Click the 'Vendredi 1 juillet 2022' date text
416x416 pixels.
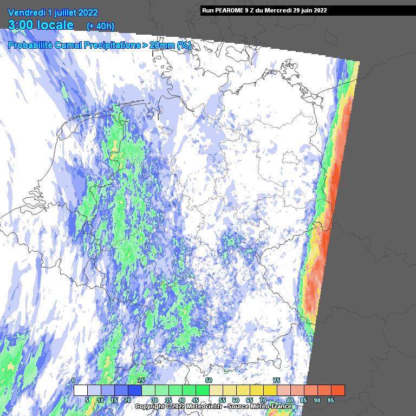(53, 12)
